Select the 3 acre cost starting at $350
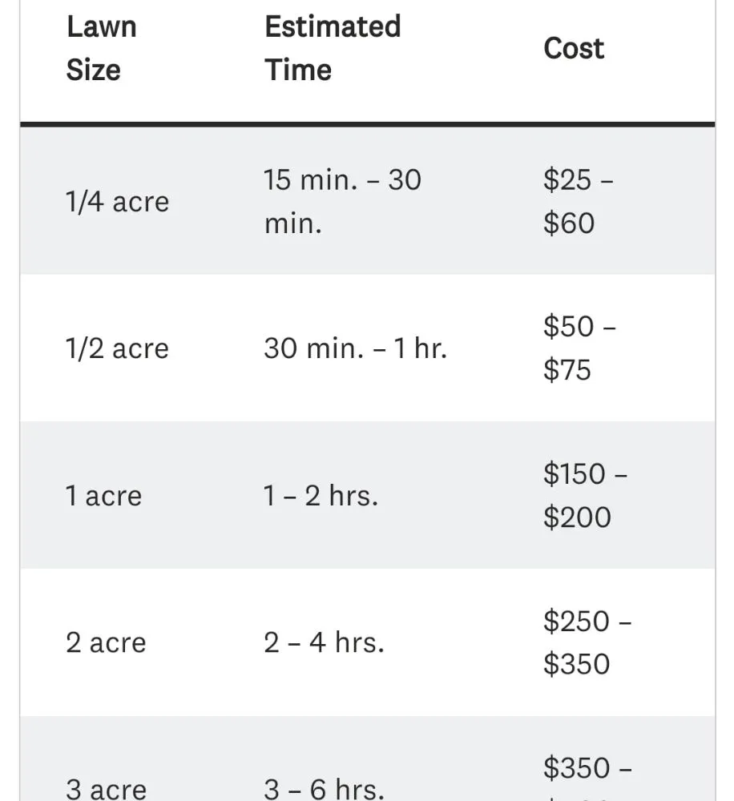The image size is (734, 801). point(587,770)
